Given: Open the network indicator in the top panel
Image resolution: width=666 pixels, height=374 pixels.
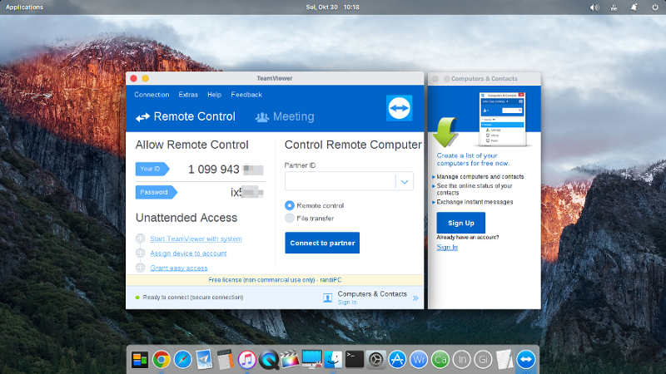Looking at the screenshot, I should 614,7.
